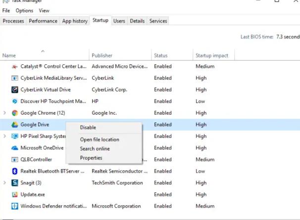Select the Catalyst Control Center La... row name
The height and width of the screenshot is (220, 300).
pyautogui.click(x=53, y=67)
